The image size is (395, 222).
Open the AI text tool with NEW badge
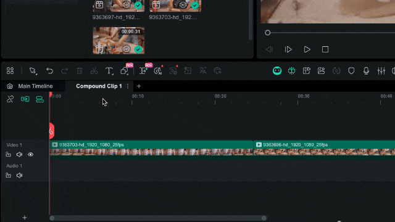[143, 71]
